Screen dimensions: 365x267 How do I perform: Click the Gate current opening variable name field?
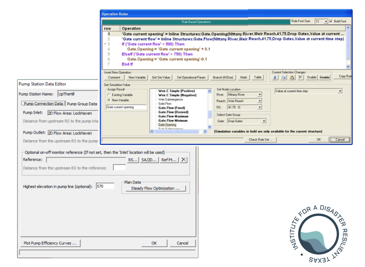click(x=126, y=107)
